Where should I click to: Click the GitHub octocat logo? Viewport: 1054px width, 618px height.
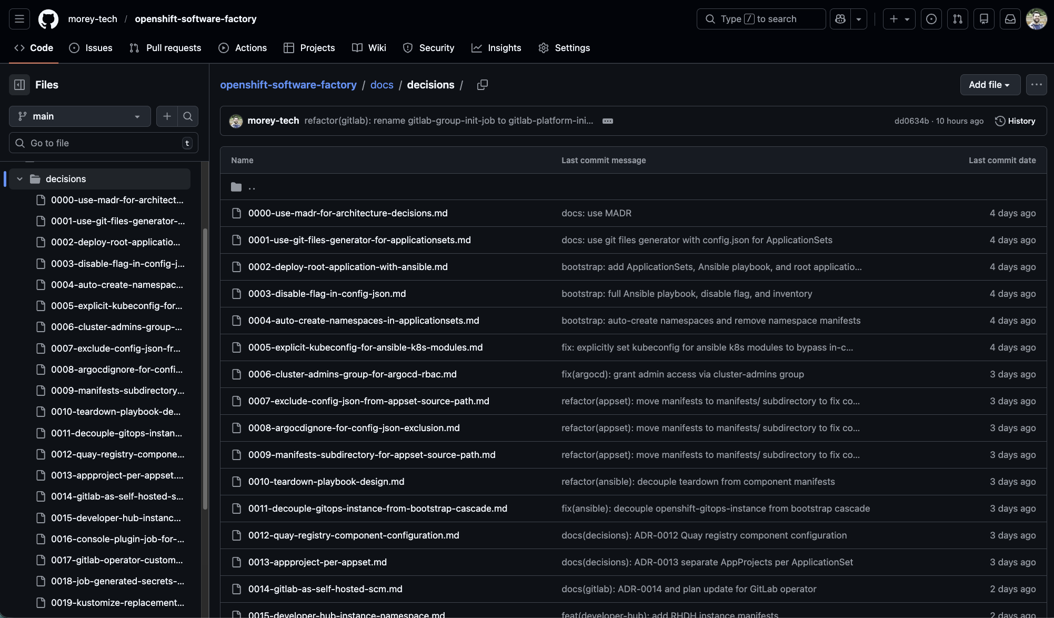pos(47,18)
